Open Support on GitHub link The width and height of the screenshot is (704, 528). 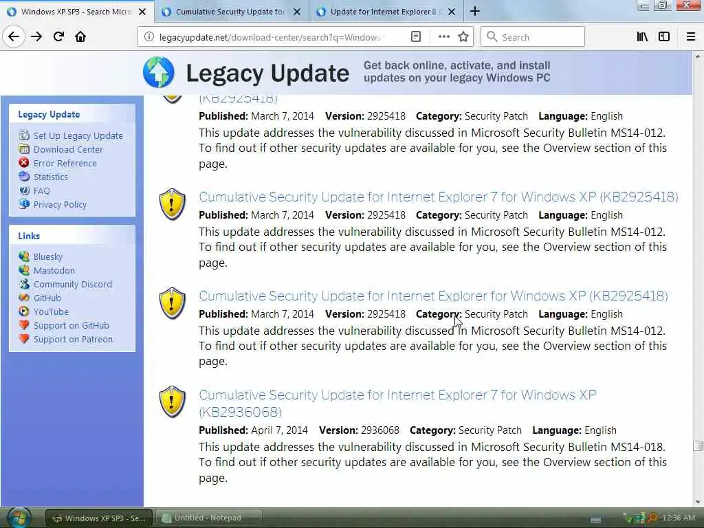(71, 325)
